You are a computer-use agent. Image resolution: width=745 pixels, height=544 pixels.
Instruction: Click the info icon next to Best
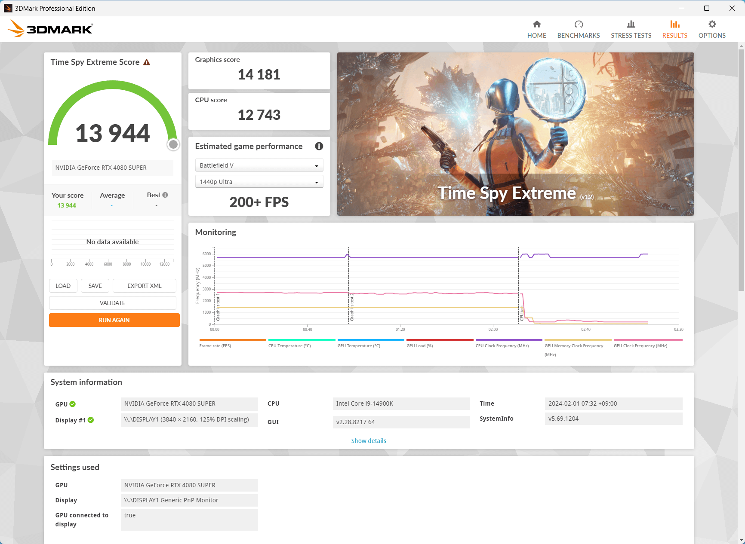165,195
